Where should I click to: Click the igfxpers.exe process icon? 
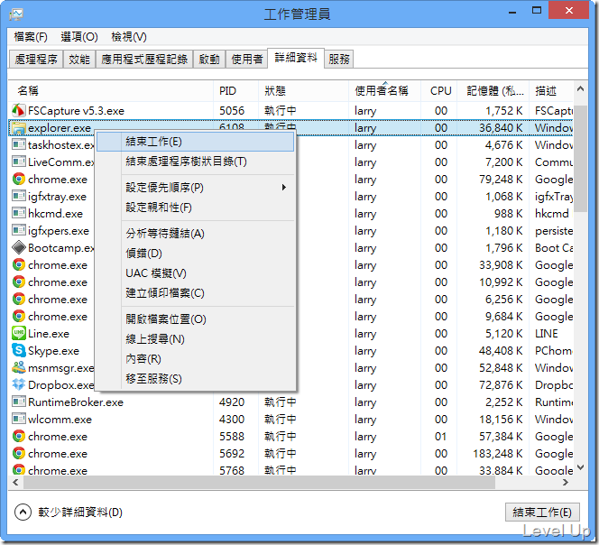[x=18, y=230]
